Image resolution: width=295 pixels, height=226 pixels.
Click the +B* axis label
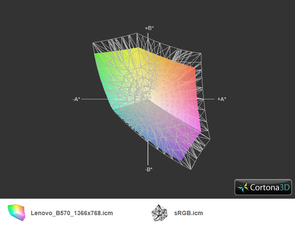pyautogui.click(x=149, y=28)
